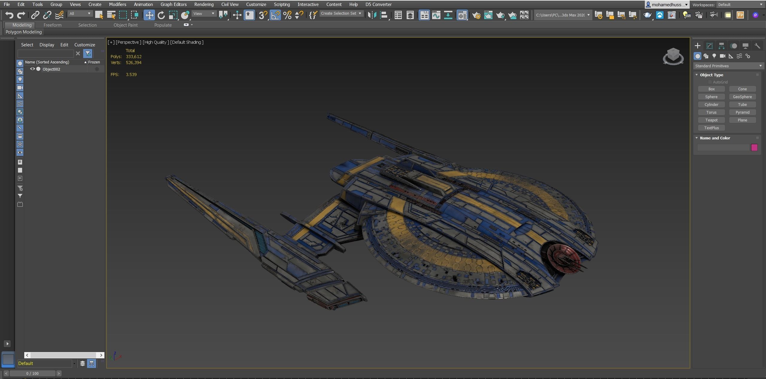Open the Align tool
766x379 pixels.
(384, 15)
